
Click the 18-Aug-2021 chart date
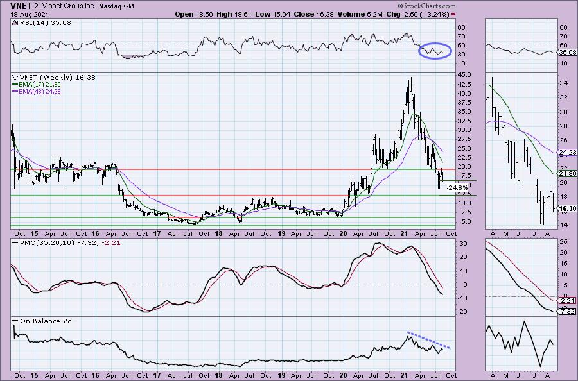[x=29, y=15]
